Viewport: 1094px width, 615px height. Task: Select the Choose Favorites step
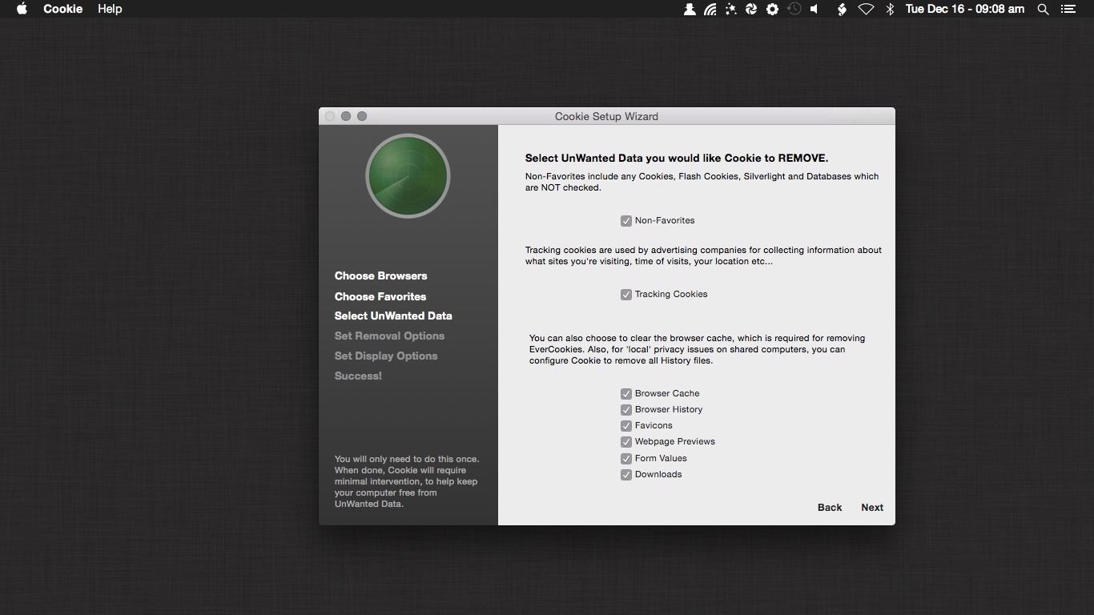pyautogui.click(x=380, y=296)
